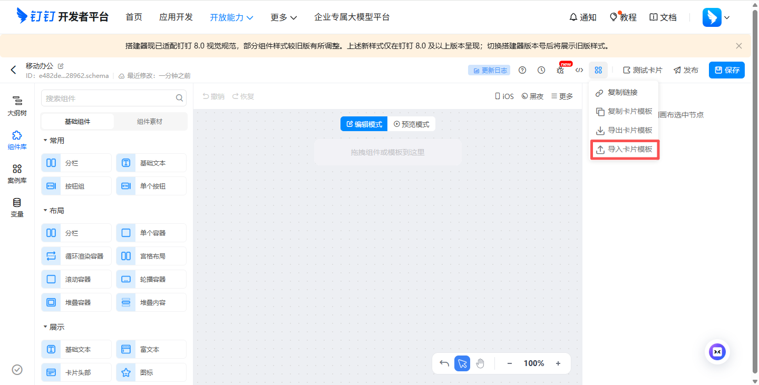
Task: Select the hand pan tool
Action: point(480,363)
